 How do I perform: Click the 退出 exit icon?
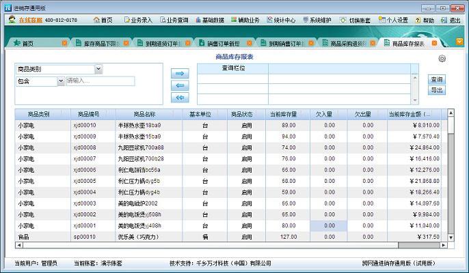coord(451,20)
